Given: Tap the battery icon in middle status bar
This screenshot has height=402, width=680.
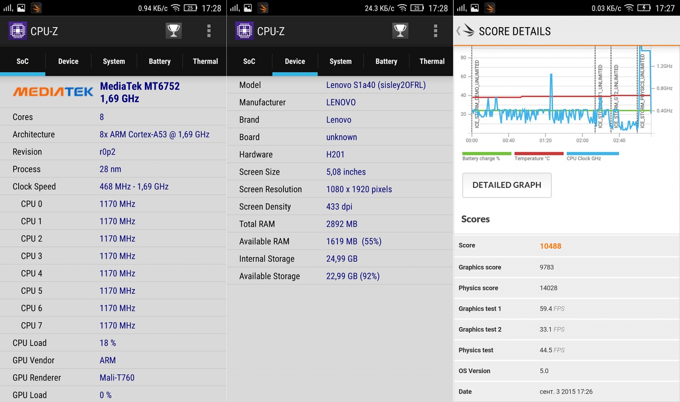Looking at the screenshot, I should pos(417,8).
